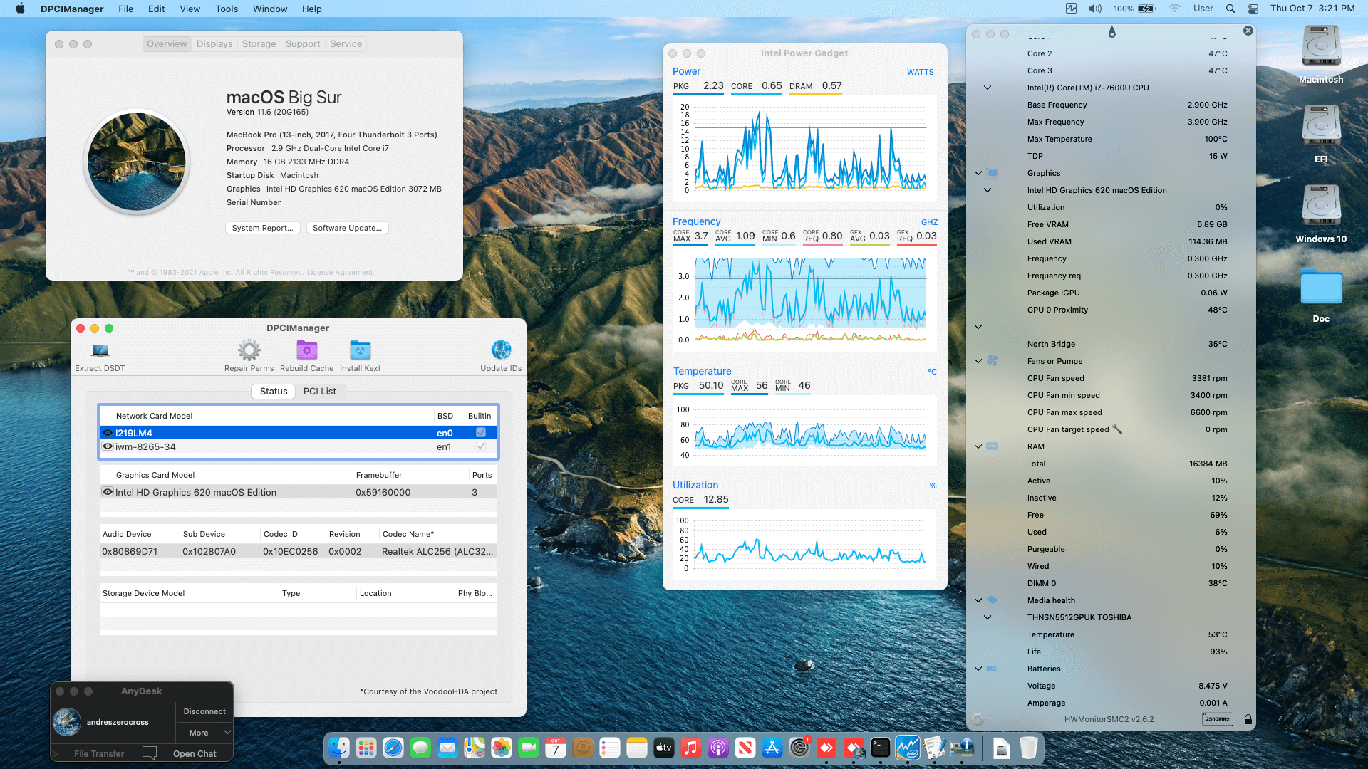Click Network Card Model column header

[154, 416]
